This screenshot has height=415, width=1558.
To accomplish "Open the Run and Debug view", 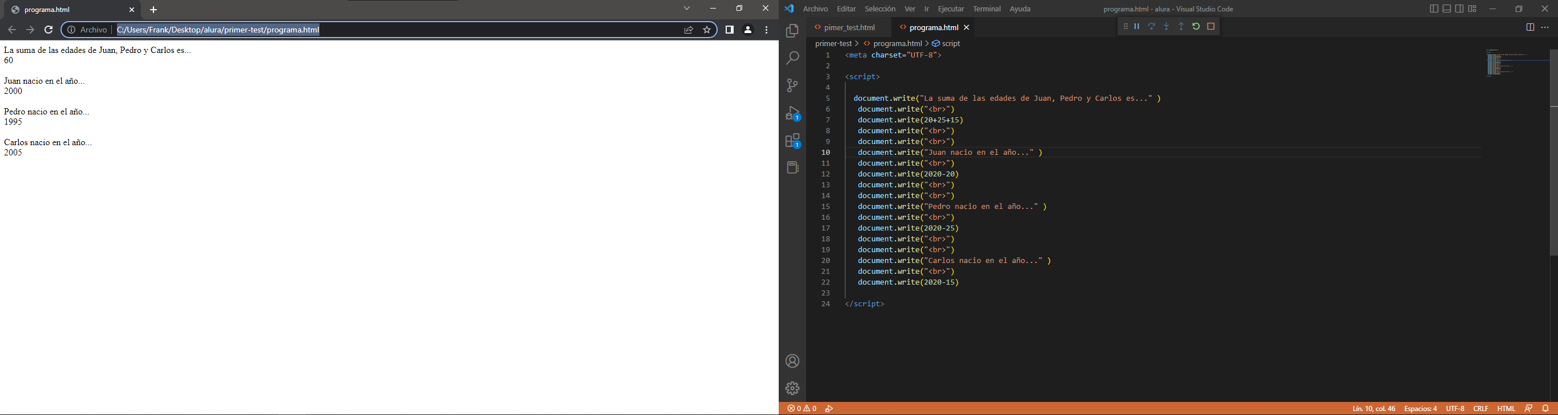I will (x=792, y=113).
